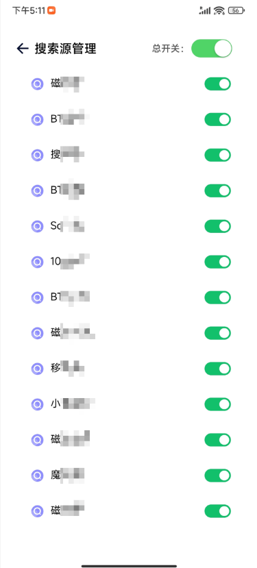Tap the 搜索源管理 page title
Image resolution: width=257 pixels, height=568 pixels.
66,49
